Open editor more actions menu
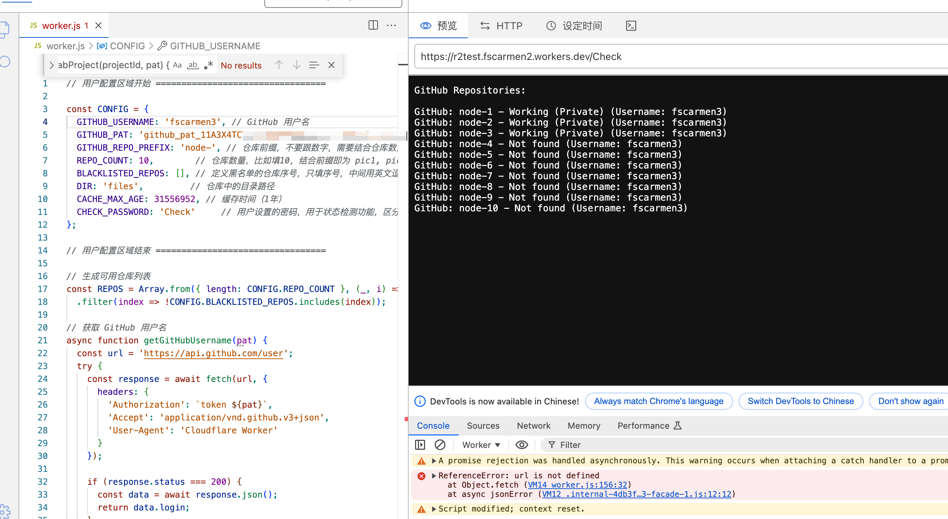The image size is (948, 519). point(391,25)
